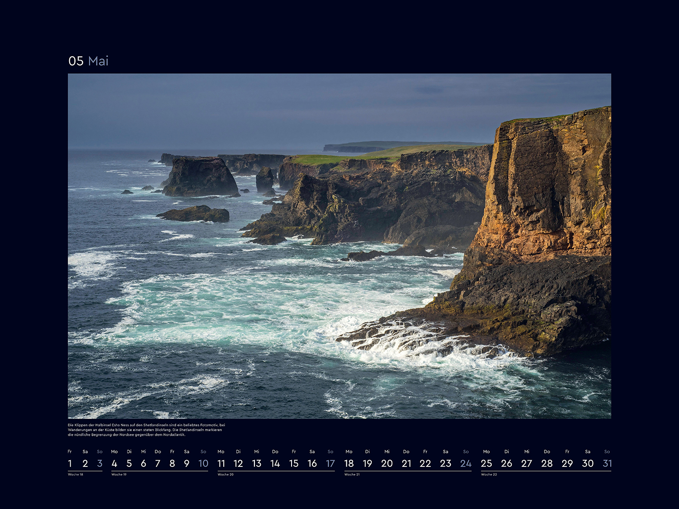This screenshot has width=679, height=509.
Task: Click the last day, Sunday 31
Action: [607, 463]
